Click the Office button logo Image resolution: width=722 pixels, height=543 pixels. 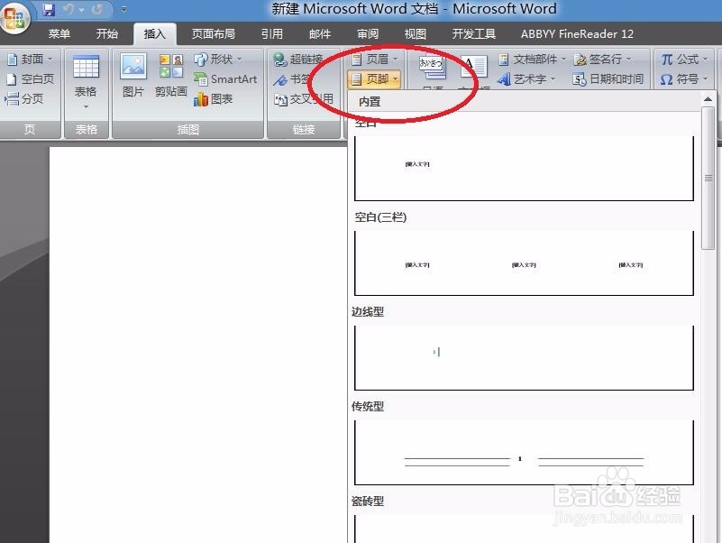click(14, 17)
